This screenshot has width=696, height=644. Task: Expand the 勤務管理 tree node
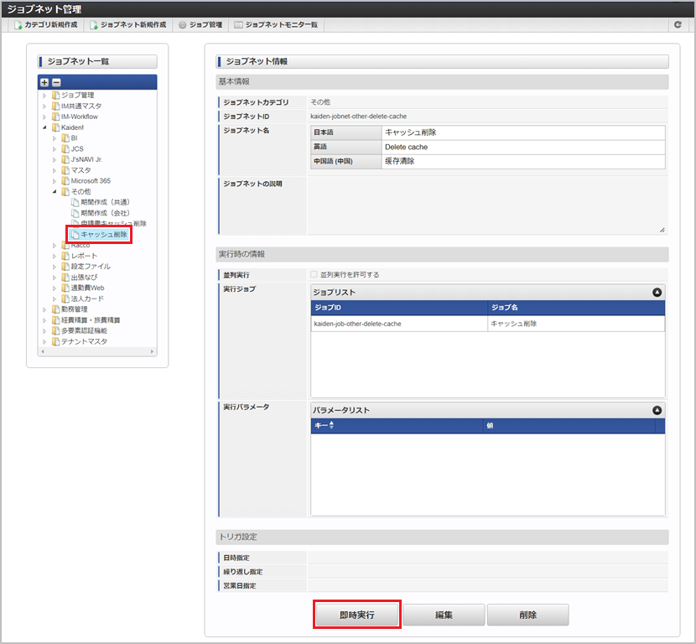45,309
